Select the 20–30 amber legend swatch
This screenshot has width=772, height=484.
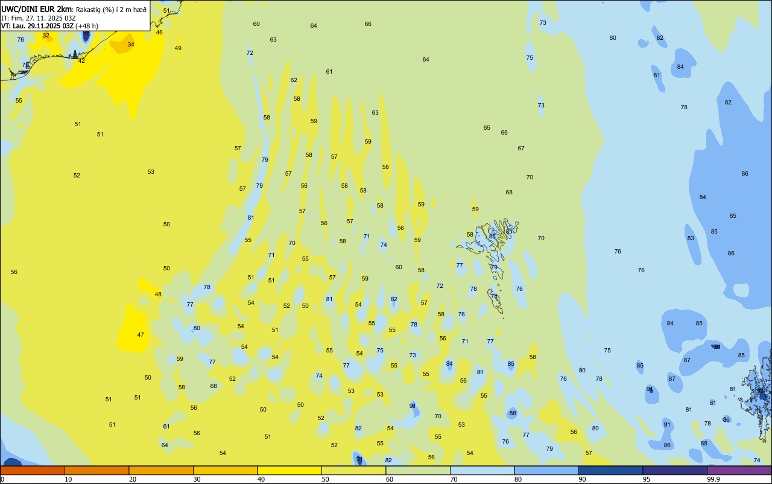pos(161,470)
